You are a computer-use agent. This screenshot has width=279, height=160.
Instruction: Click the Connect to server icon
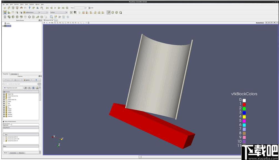(13, 8)
